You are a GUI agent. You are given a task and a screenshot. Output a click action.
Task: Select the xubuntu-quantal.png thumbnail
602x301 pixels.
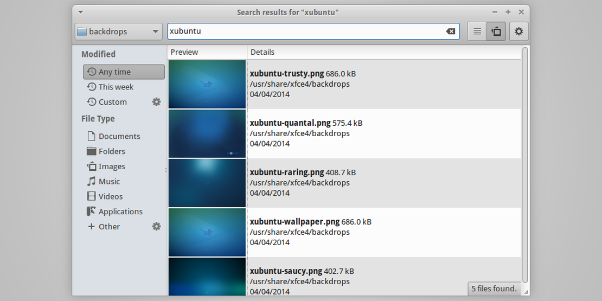point(207,133)
